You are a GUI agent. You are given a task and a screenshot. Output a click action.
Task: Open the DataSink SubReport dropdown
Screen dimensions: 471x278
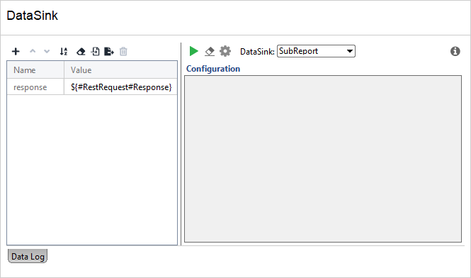pos(316,51)
